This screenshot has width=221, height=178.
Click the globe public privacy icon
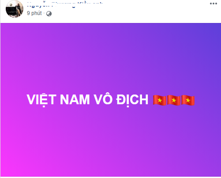pos(49,14)
